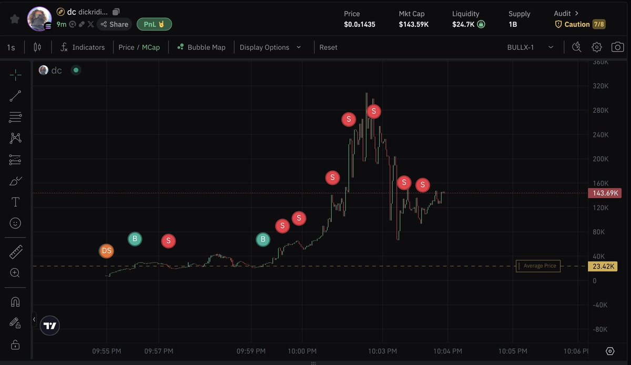This screenshot has width=631, height=365.
Task: Toggle stay in drawing mode
Action: point(15,323)
